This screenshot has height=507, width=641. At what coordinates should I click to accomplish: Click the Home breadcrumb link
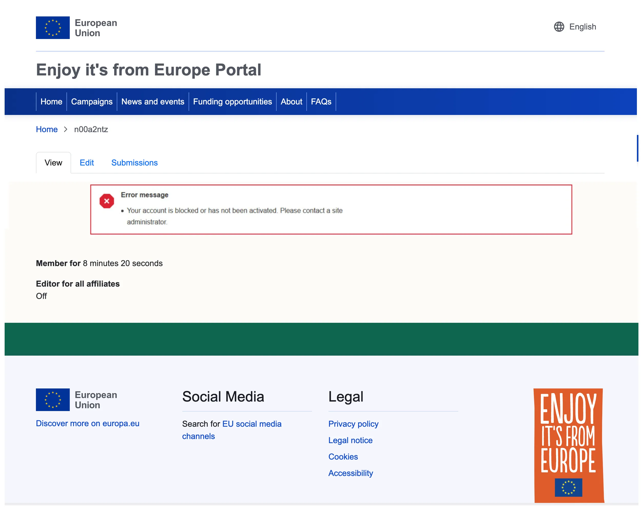[47, 129]
